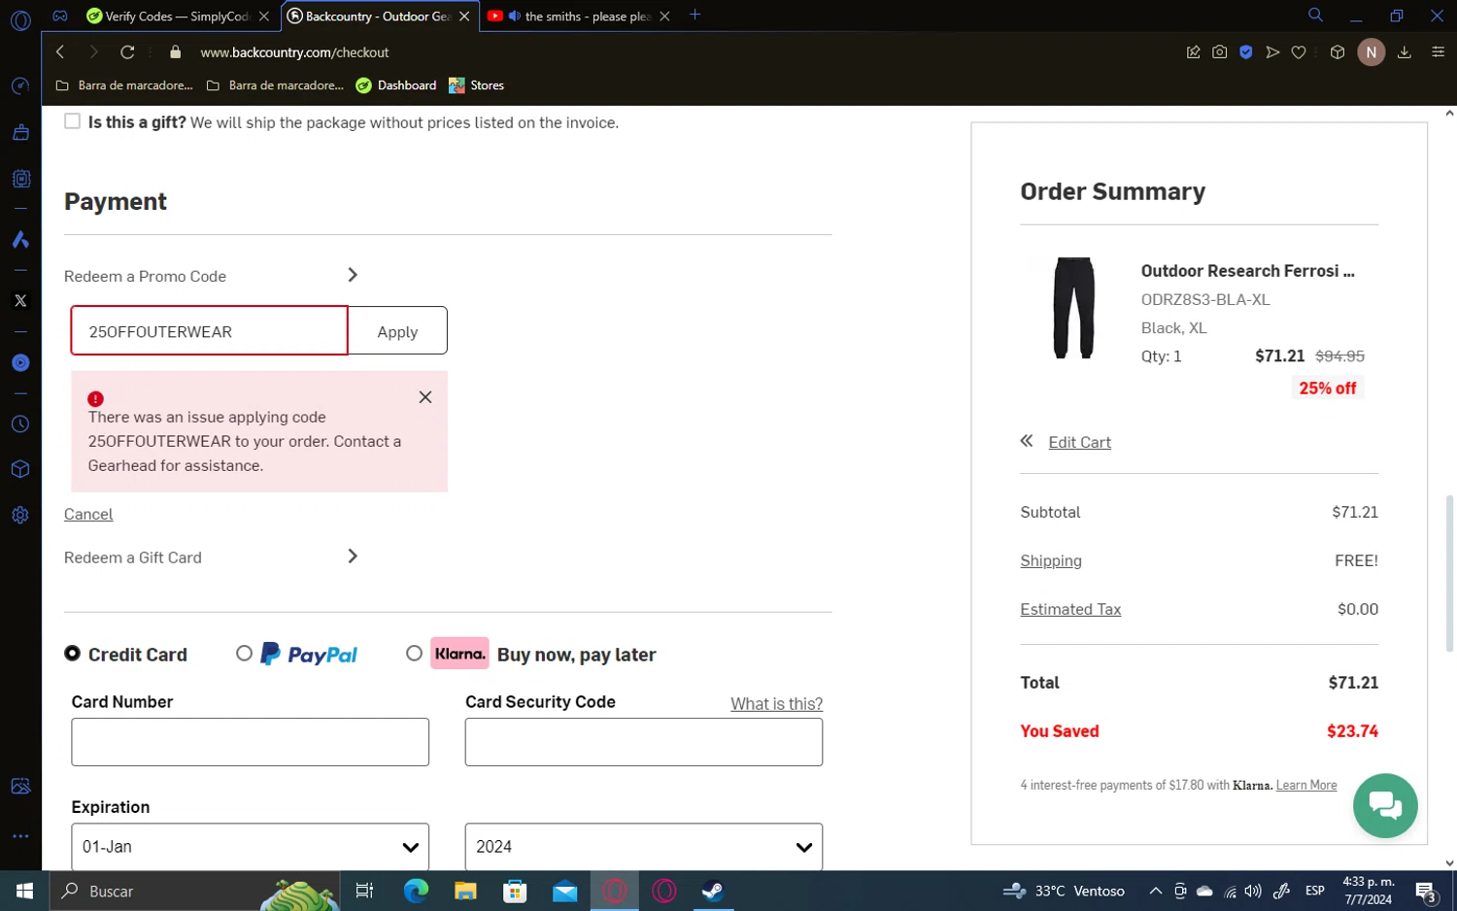Select the Klarna pay later radio button

coord(415,654)
